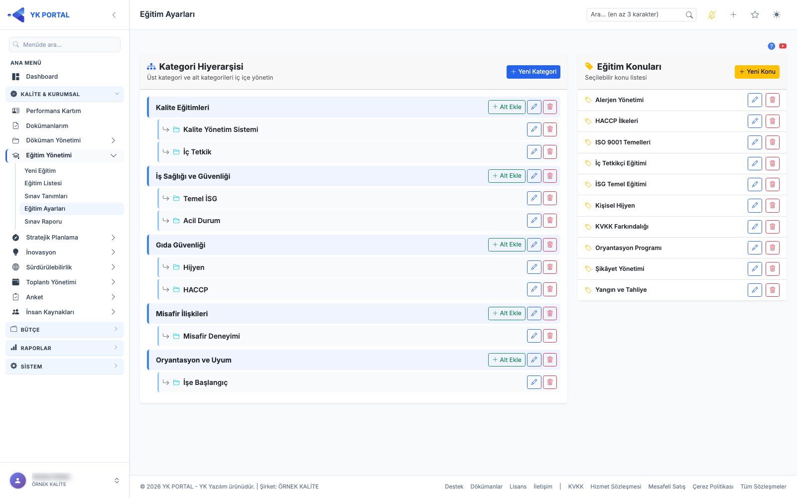Expand the Stratejik Planlama menu
Image resolution: width=797 pixels, height=498 pixels.
point(65,238)
